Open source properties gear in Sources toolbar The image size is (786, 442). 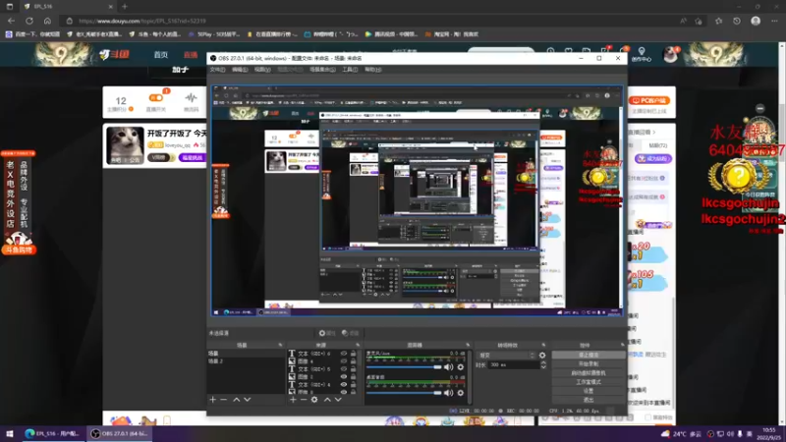[314, 400]
